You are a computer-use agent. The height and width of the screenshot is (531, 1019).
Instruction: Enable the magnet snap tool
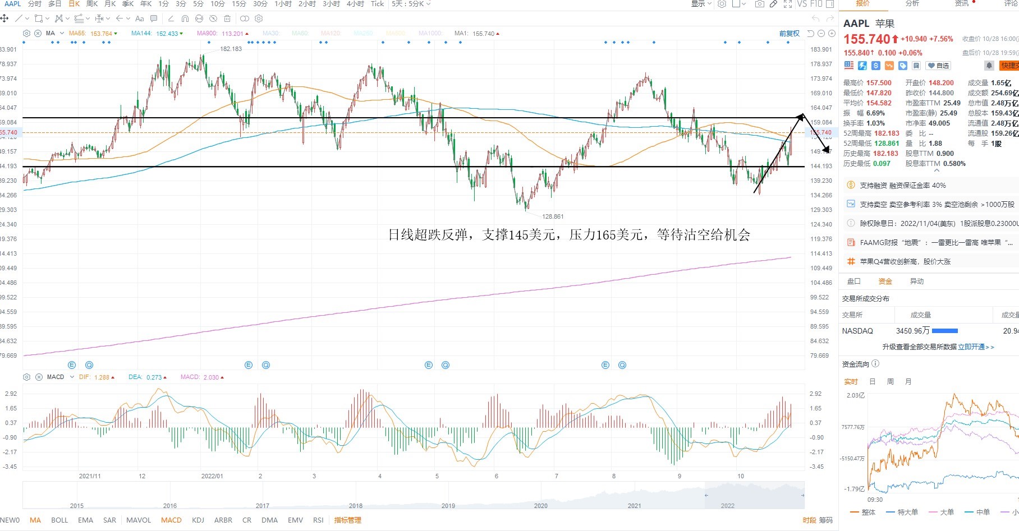click(x=185, y=19)
